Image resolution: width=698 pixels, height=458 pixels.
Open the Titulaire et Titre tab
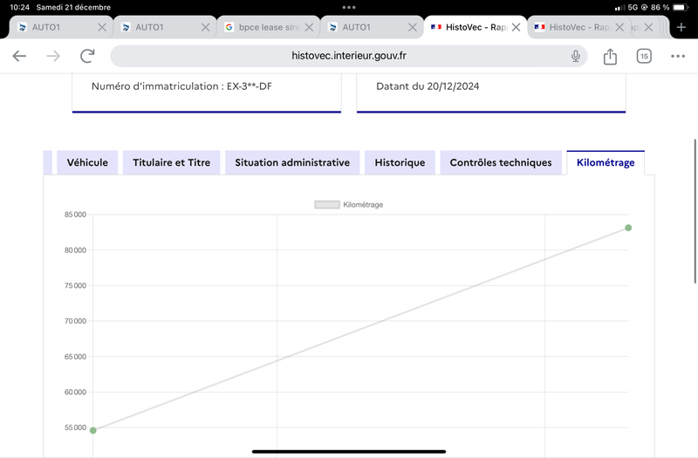[x=171, y=162]
